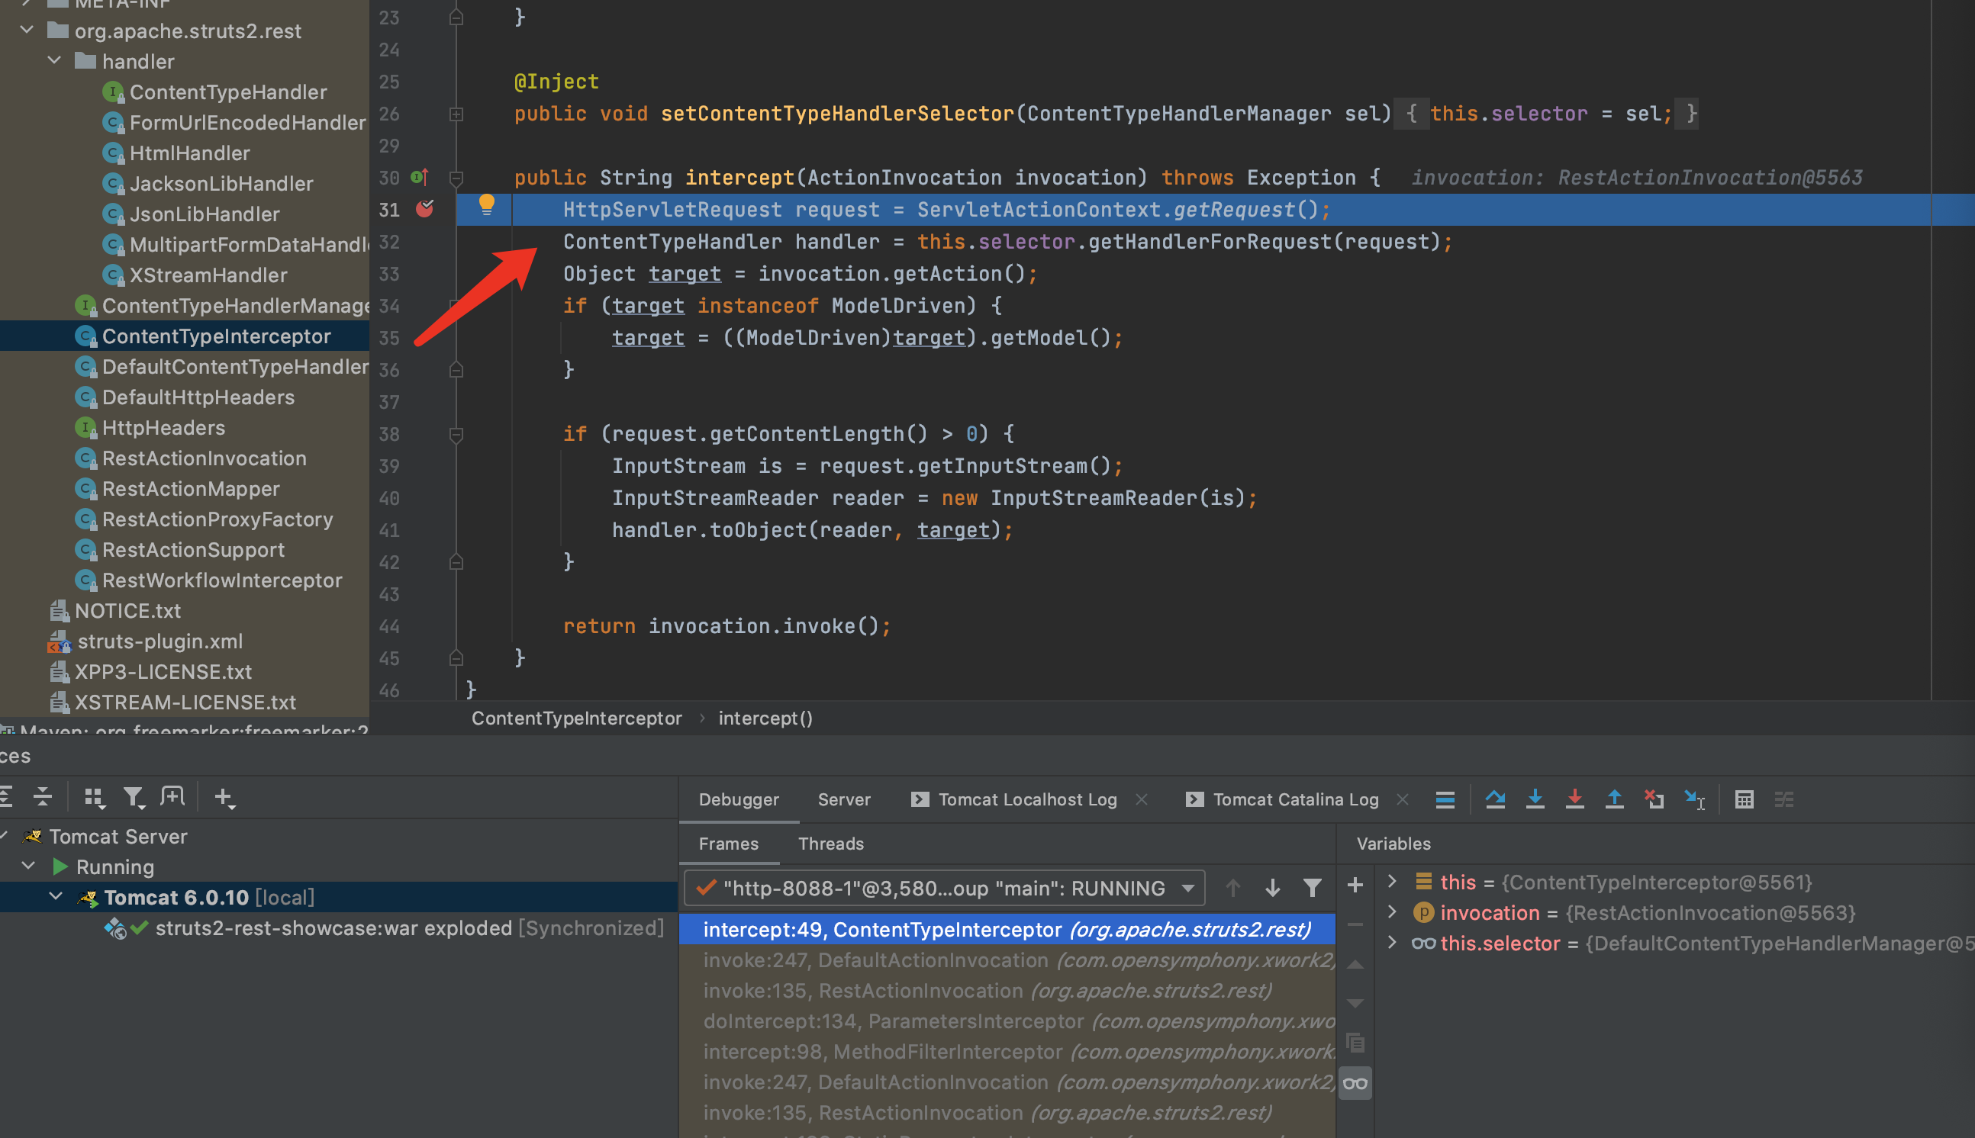1975x1138 pixels.
Task: Select the intercept:49 ContentTypeInterceptor frame
Action: coord(1007,928)
